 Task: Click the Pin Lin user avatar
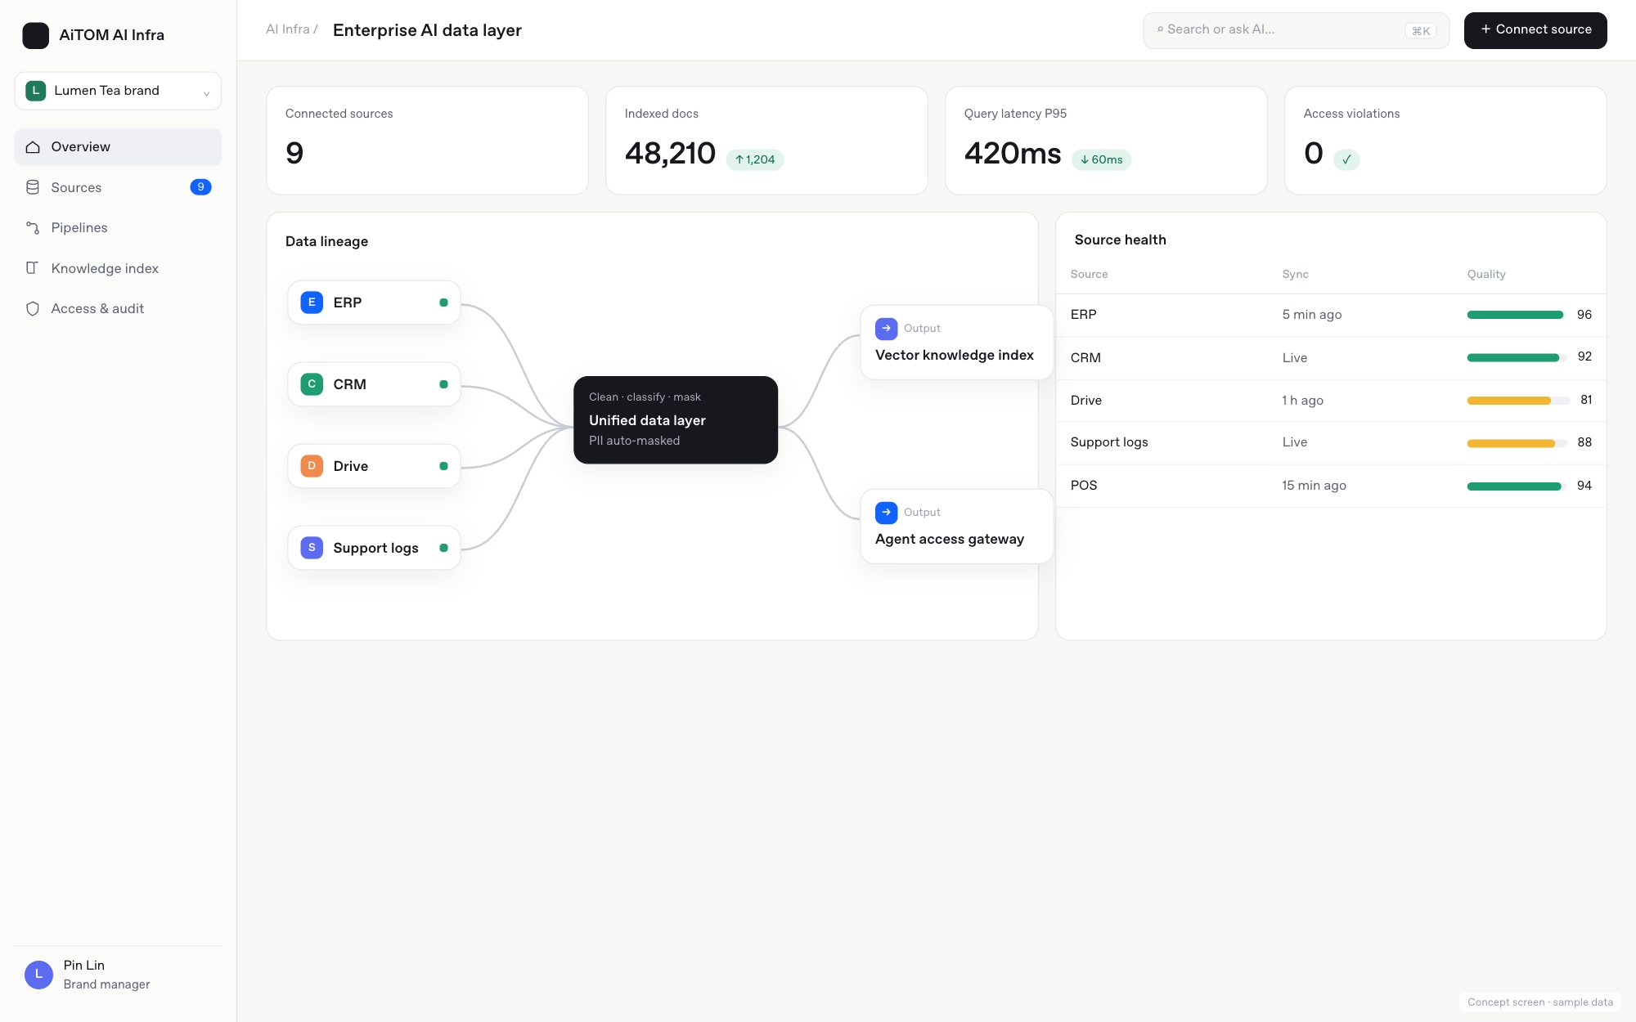(x=38, y=975)
